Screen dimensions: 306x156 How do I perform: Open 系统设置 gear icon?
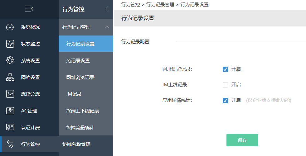click(10, 61)
